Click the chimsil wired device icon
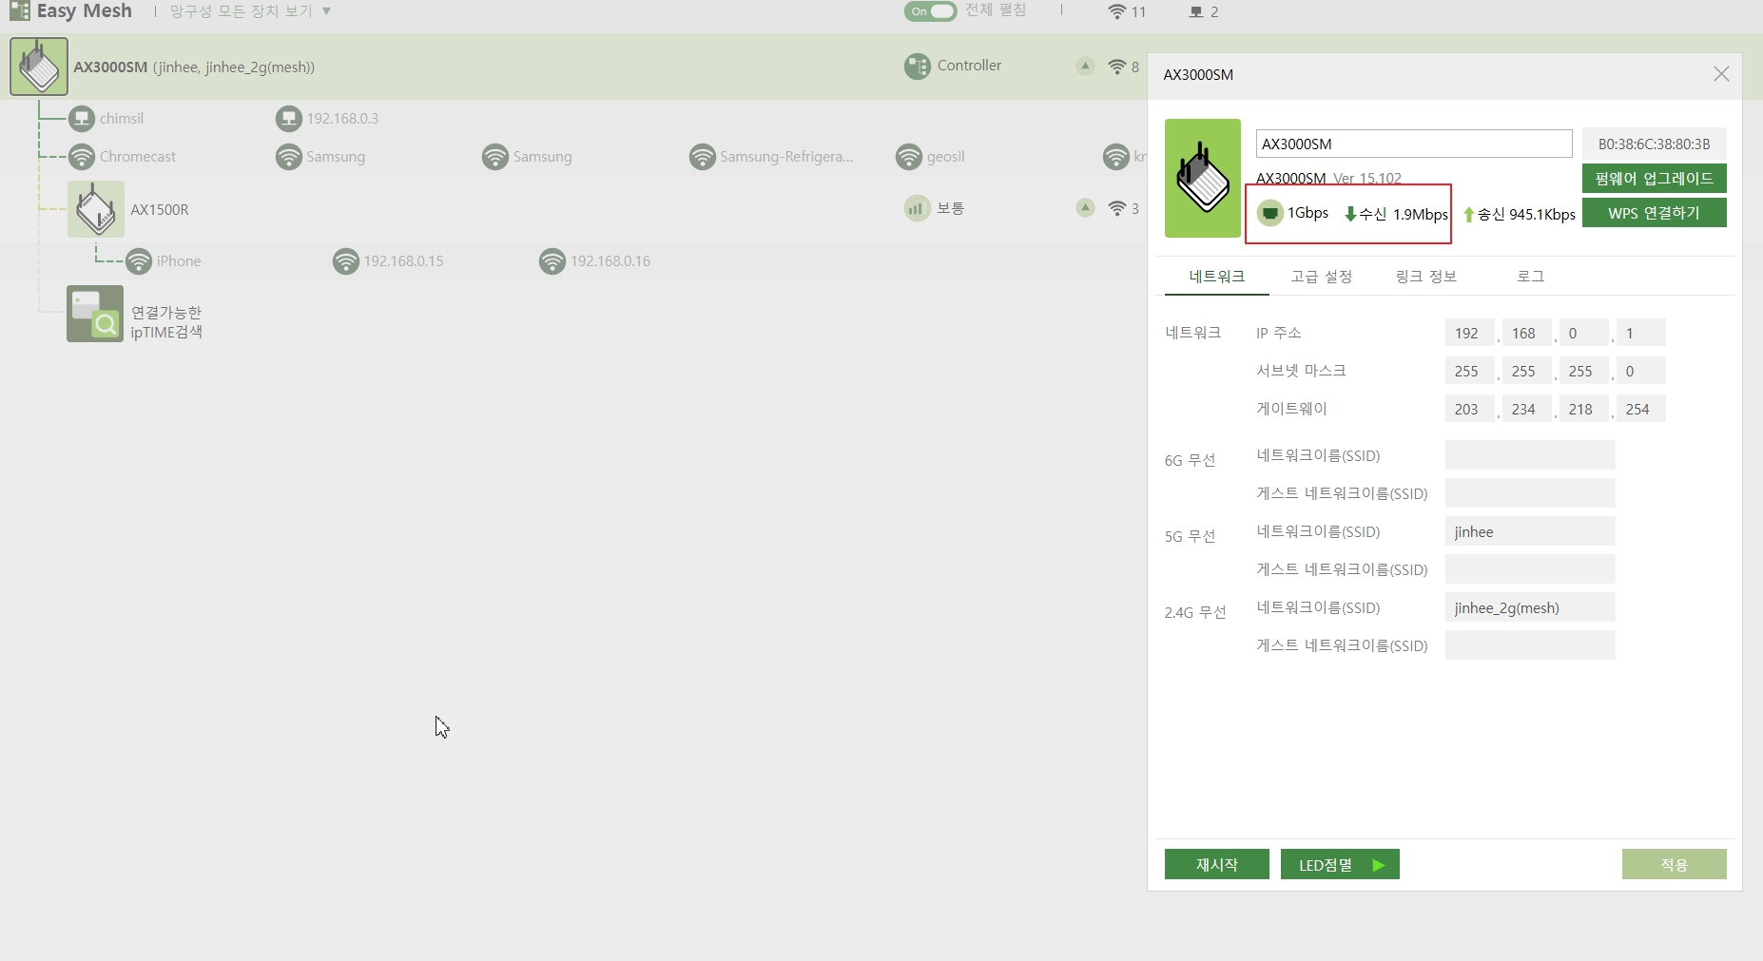 pyautogui.click(x=82, y=119)
